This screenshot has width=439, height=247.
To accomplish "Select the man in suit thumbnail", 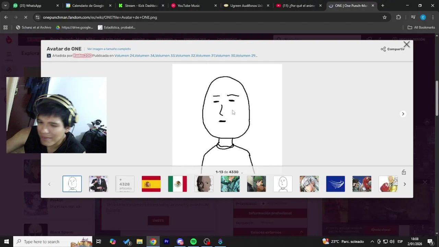I will [x=98, y=184].
